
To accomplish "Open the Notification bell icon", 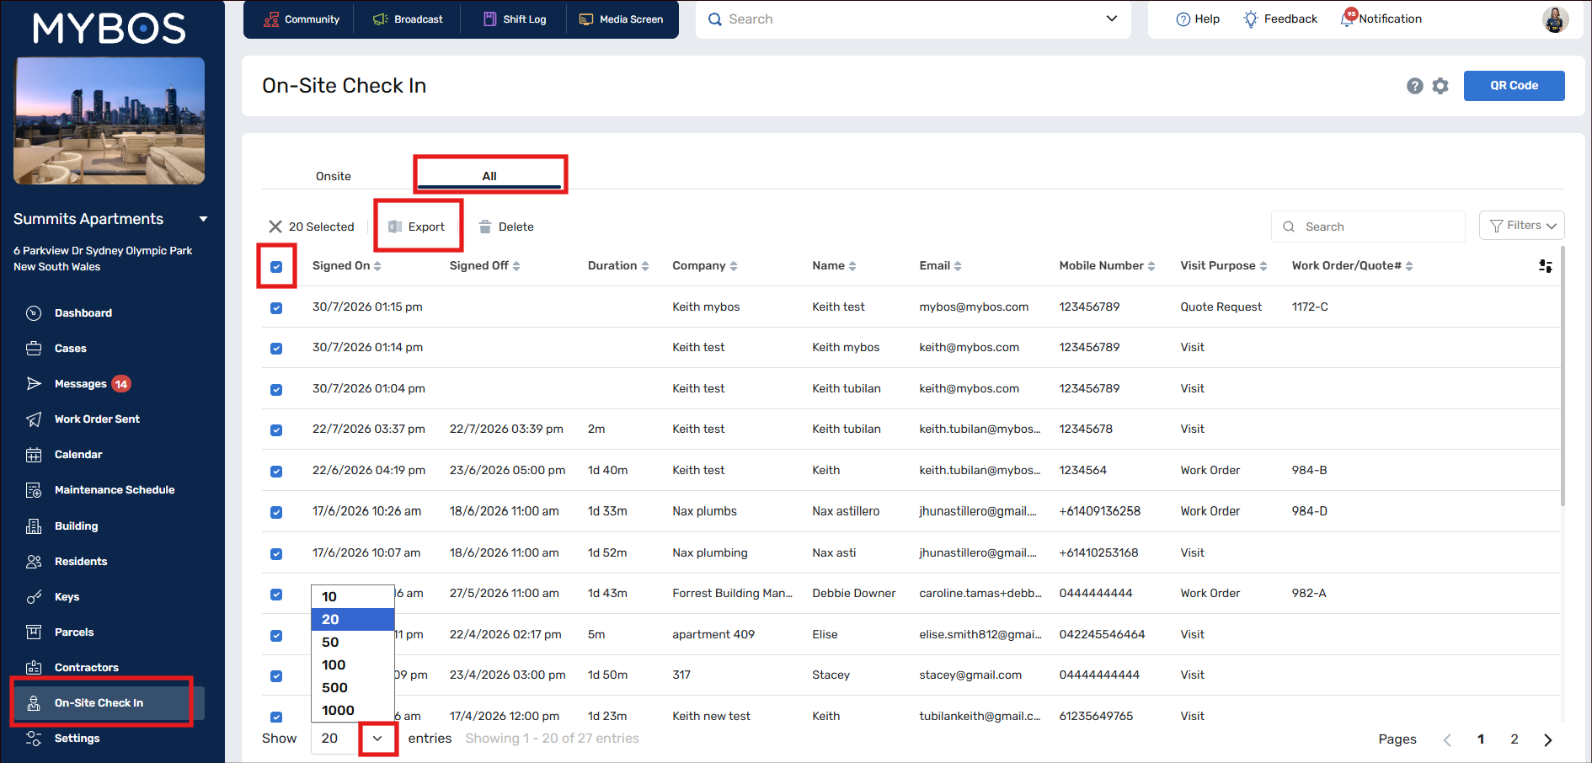I will (1348, 19).
